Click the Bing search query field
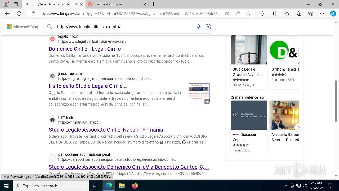 (x=124, y=27)
